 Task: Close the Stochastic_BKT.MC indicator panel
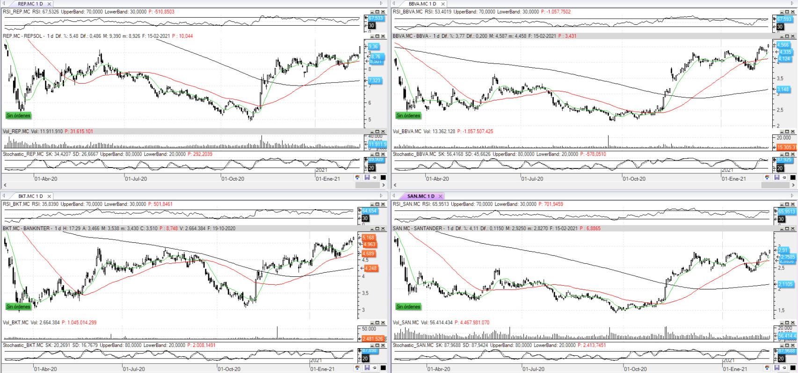tap(383, 345)
